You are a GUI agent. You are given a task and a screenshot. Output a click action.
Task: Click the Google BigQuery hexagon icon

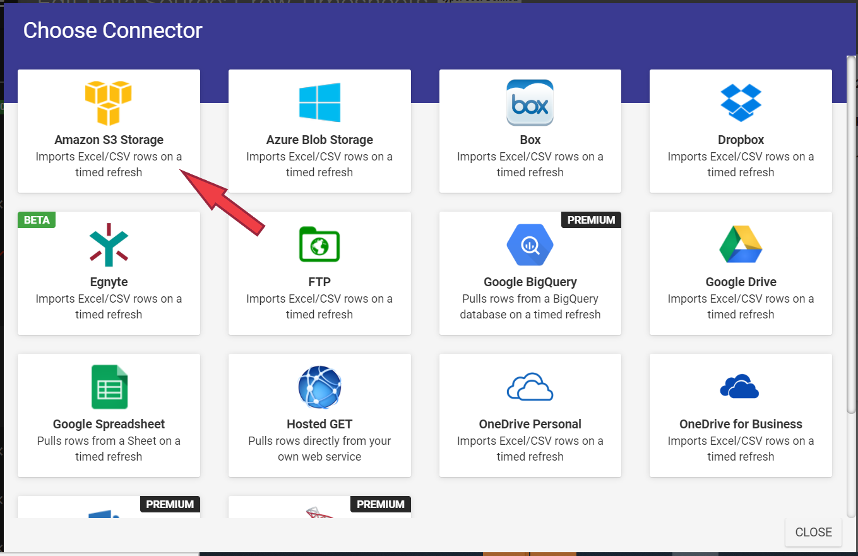(530, 245)
